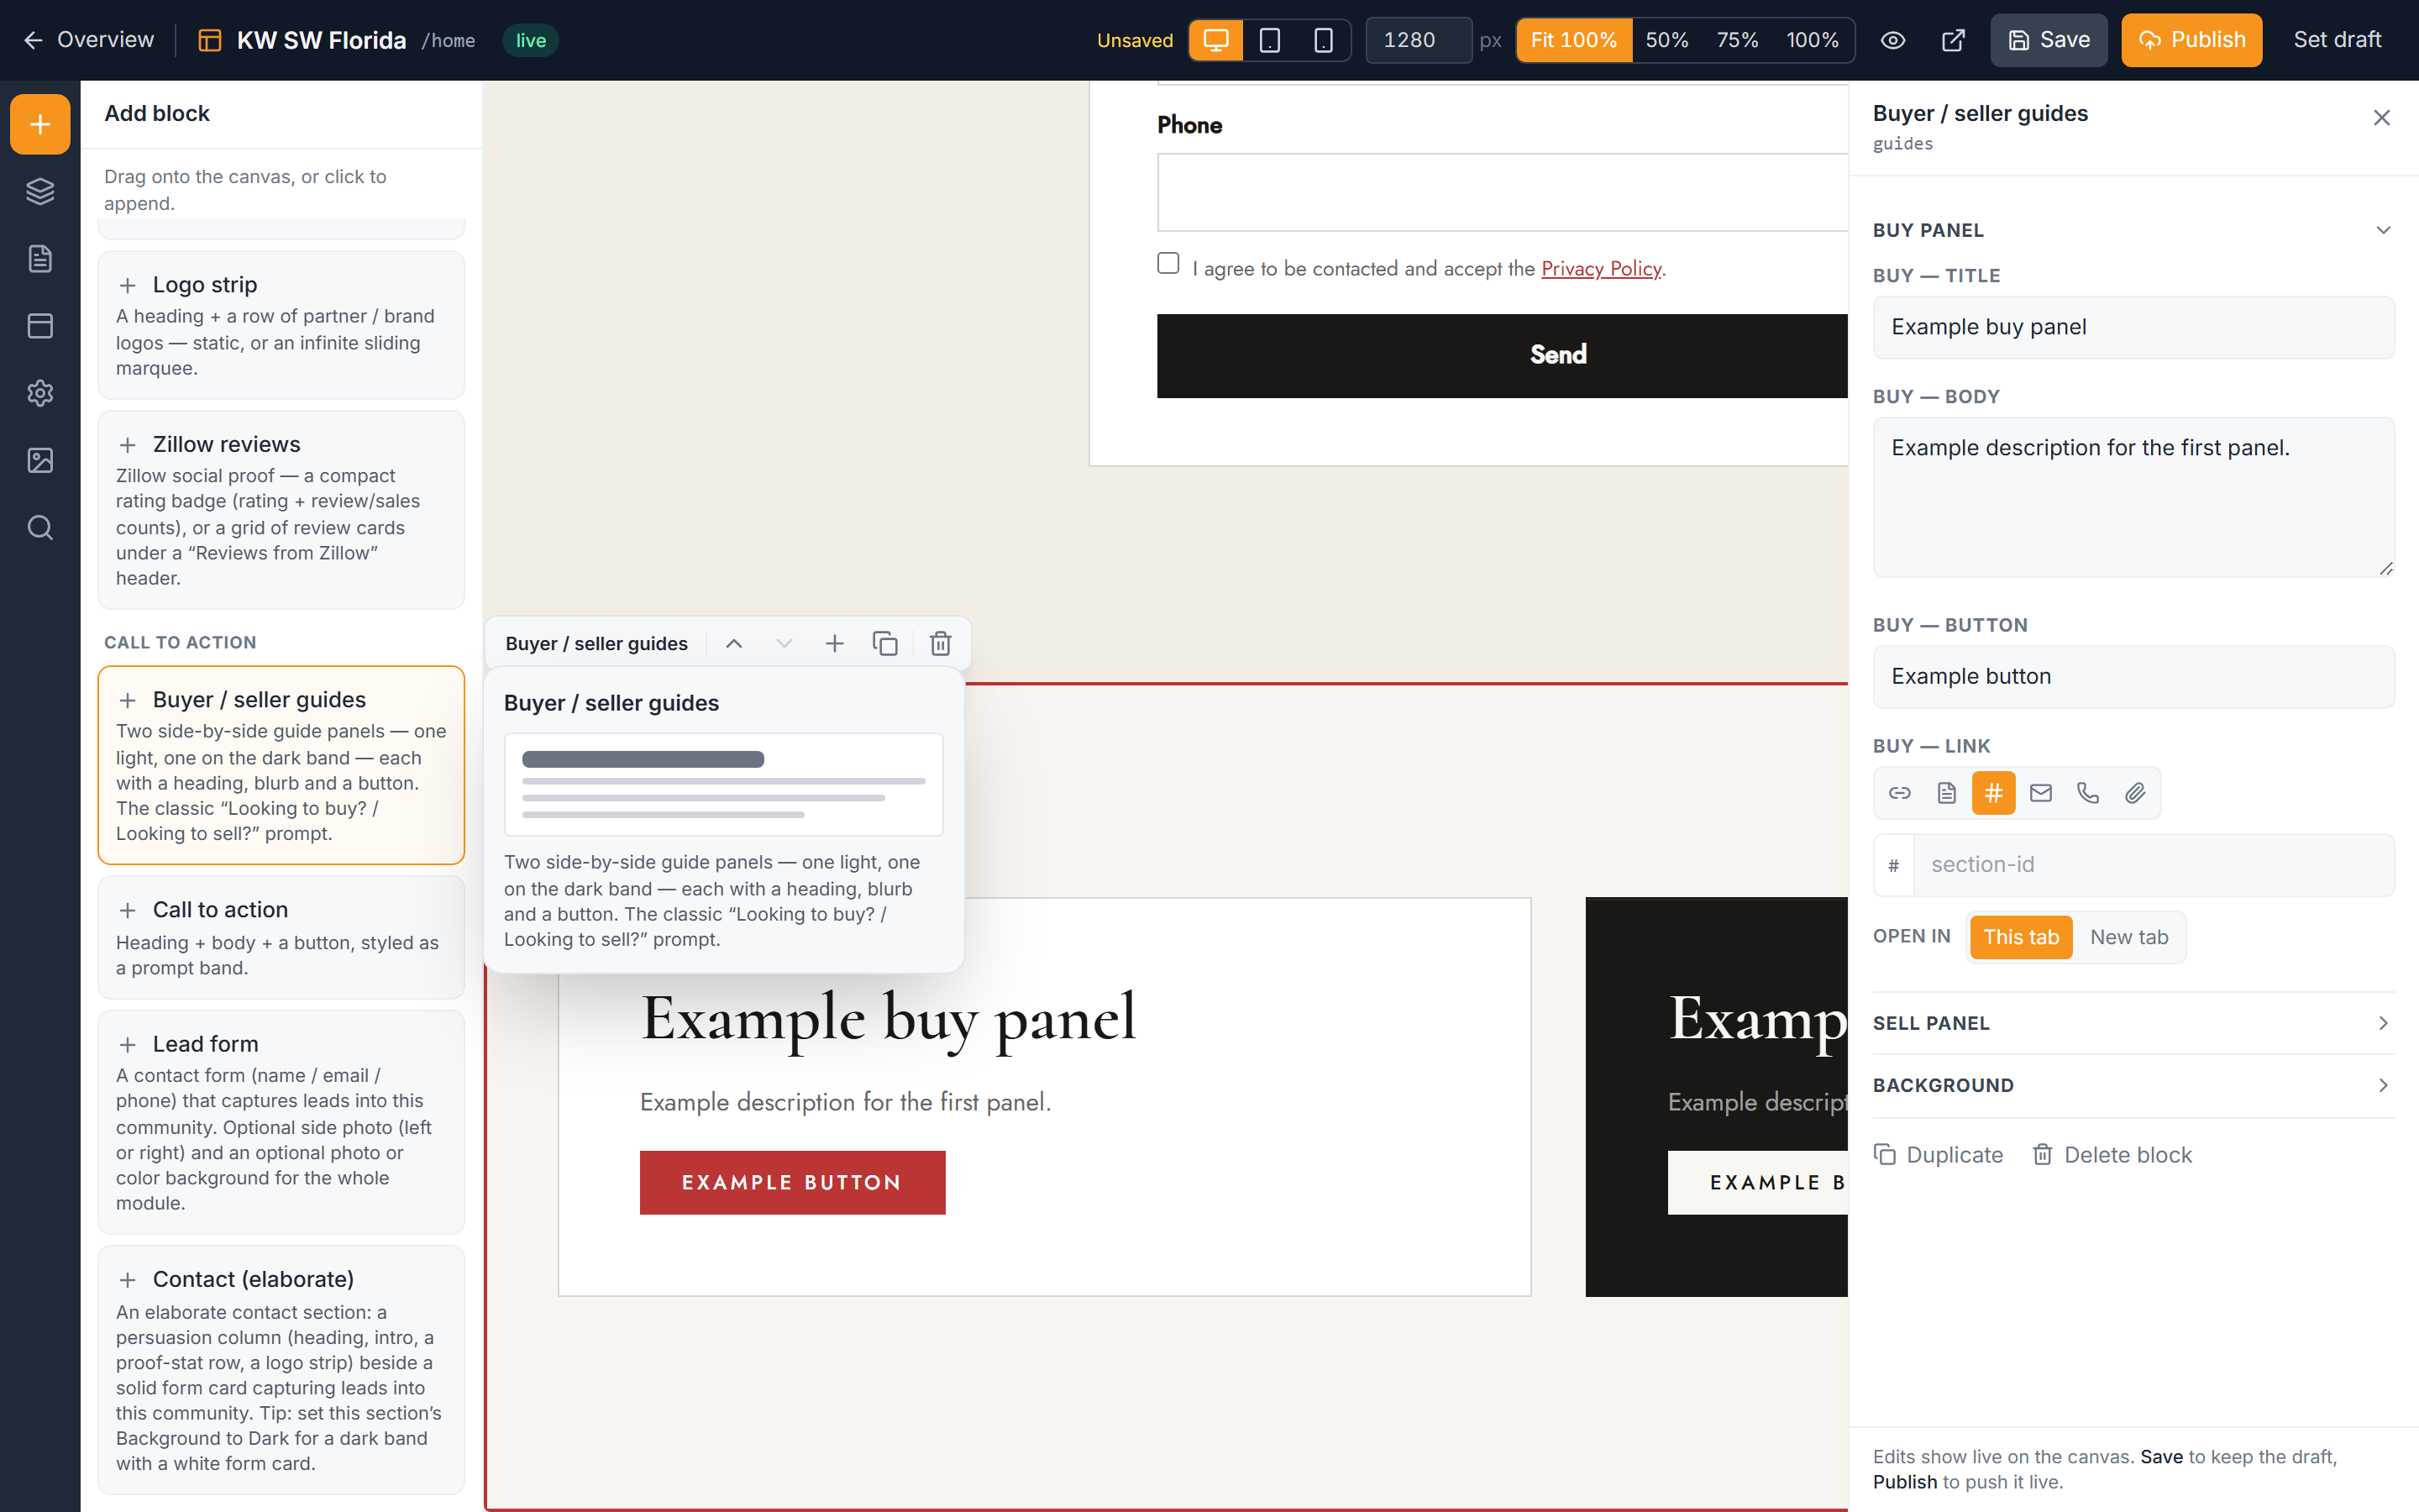The height and width of the screenshot is (1512, 2419).
Task: Select email link type icon
Action: tap(2040, 793)
